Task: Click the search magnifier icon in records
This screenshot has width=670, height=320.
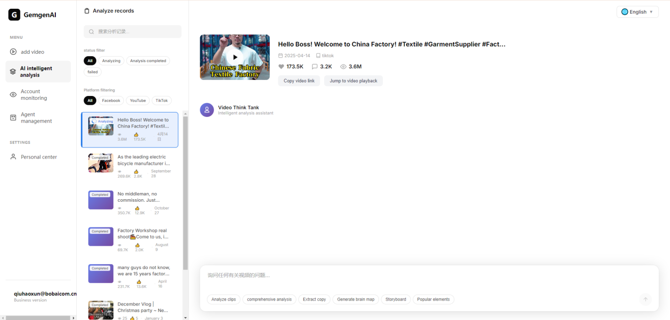Action: (x=91, y=32)
